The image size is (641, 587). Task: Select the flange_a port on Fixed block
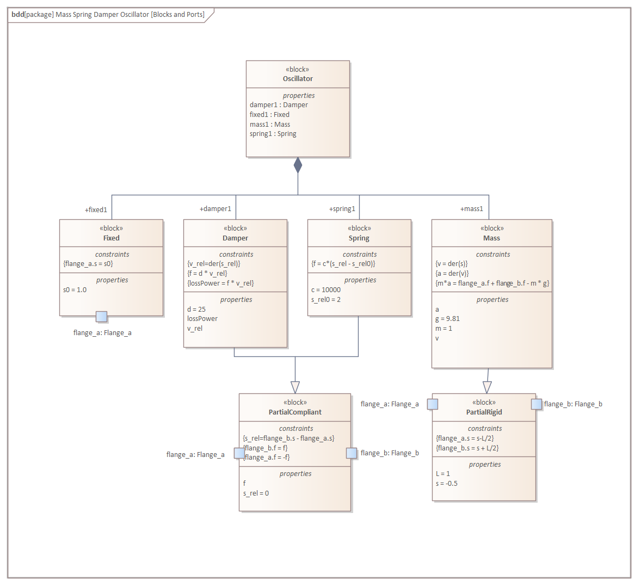pos(101,317)
